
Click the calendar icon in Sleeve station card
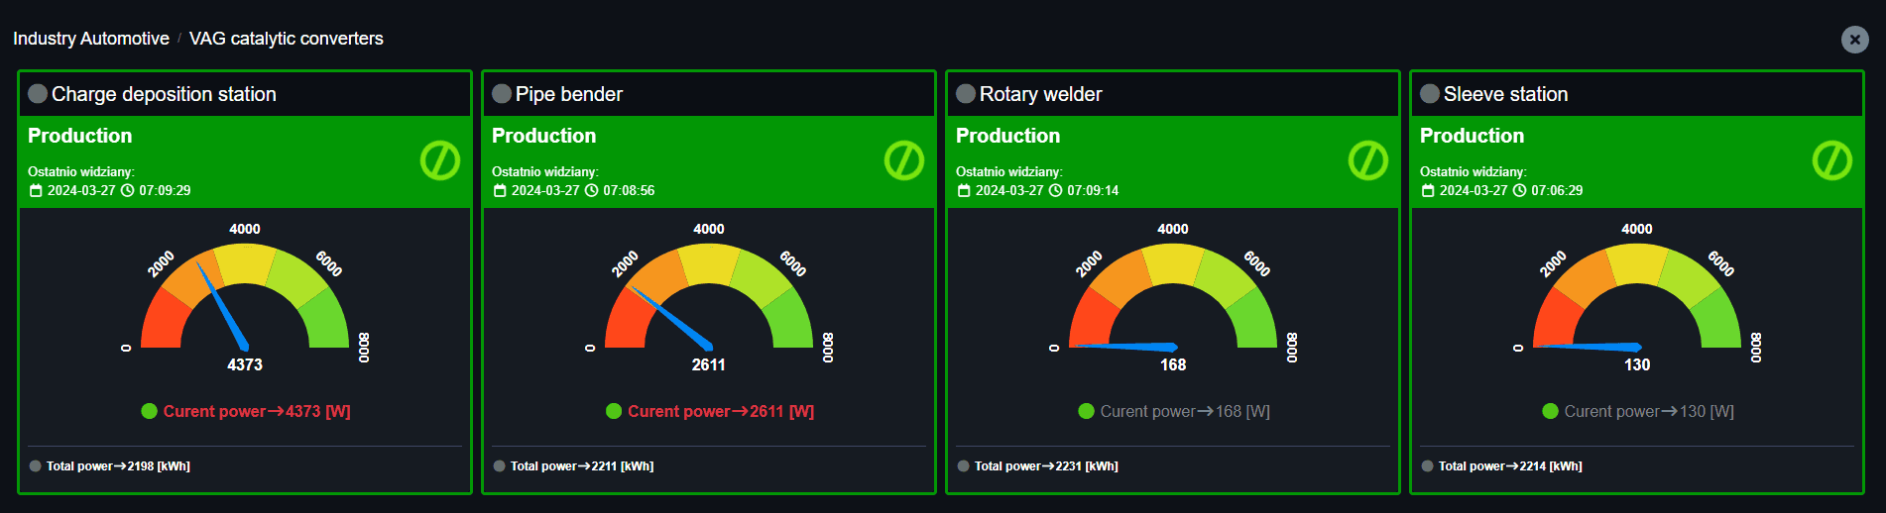[1428, 191]
